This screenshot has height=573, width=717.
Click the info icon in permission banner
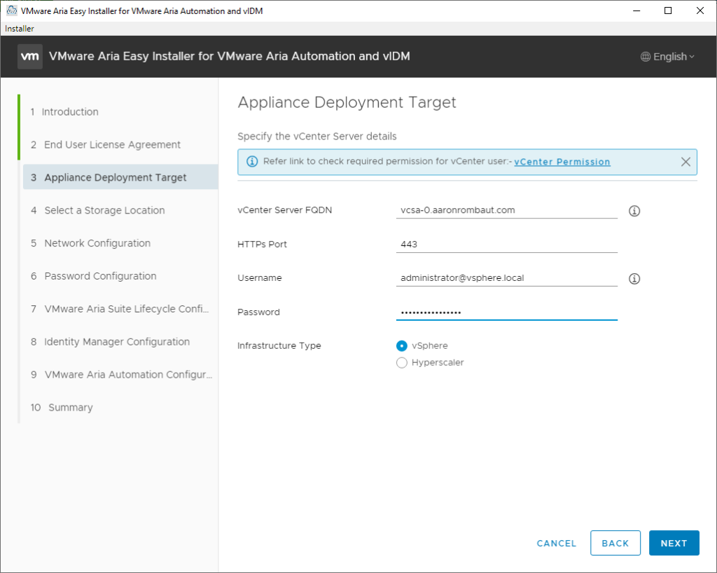[252, 162]
